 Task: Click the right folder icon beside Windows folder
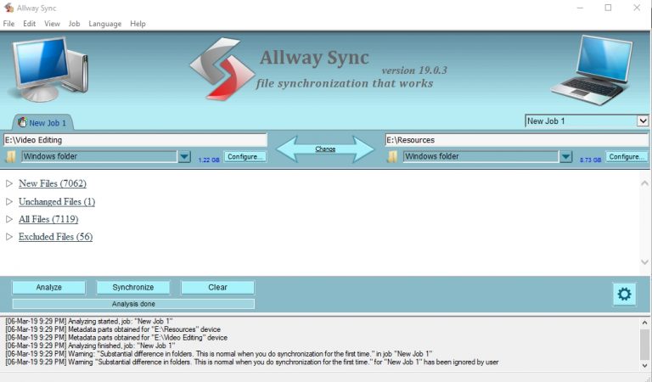pyautogui.click(x=392, y=157)
